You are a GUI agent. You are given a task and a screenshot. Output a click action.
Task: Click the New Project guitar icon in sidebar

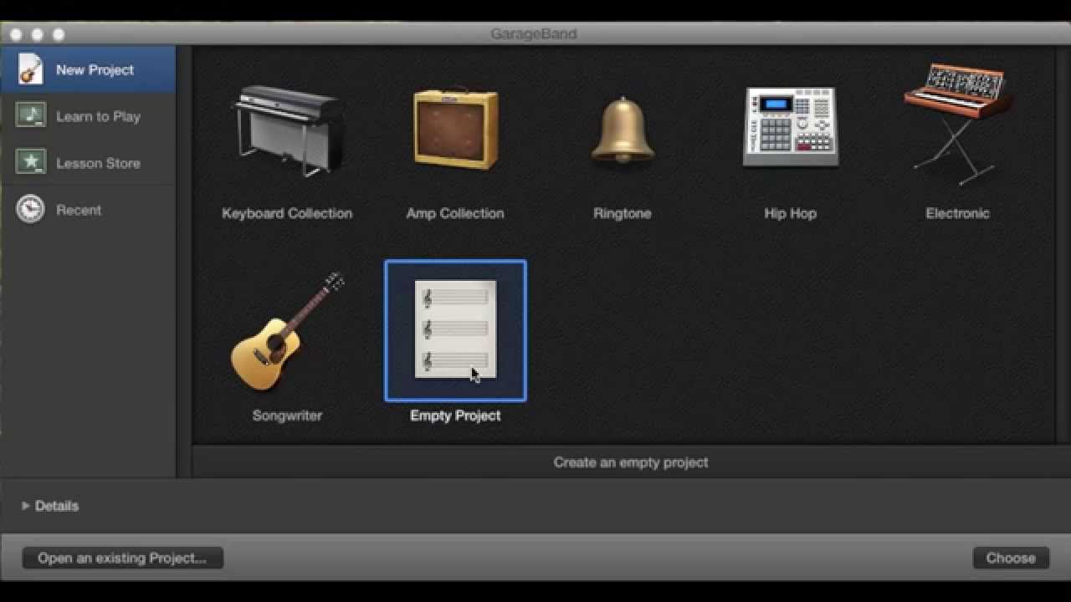tap(30, 69)
